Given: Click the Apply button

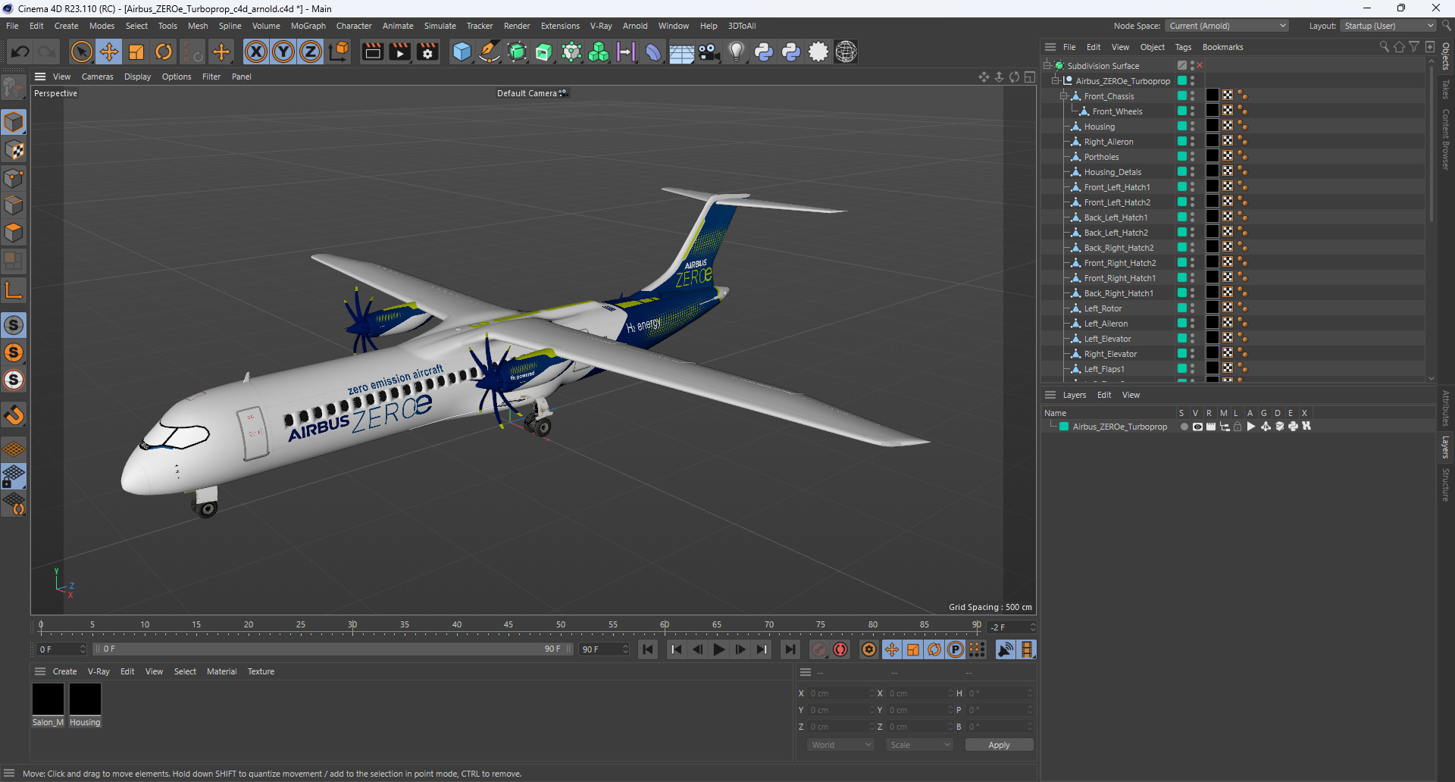Looking at the screenshot, I should [999, 745].
